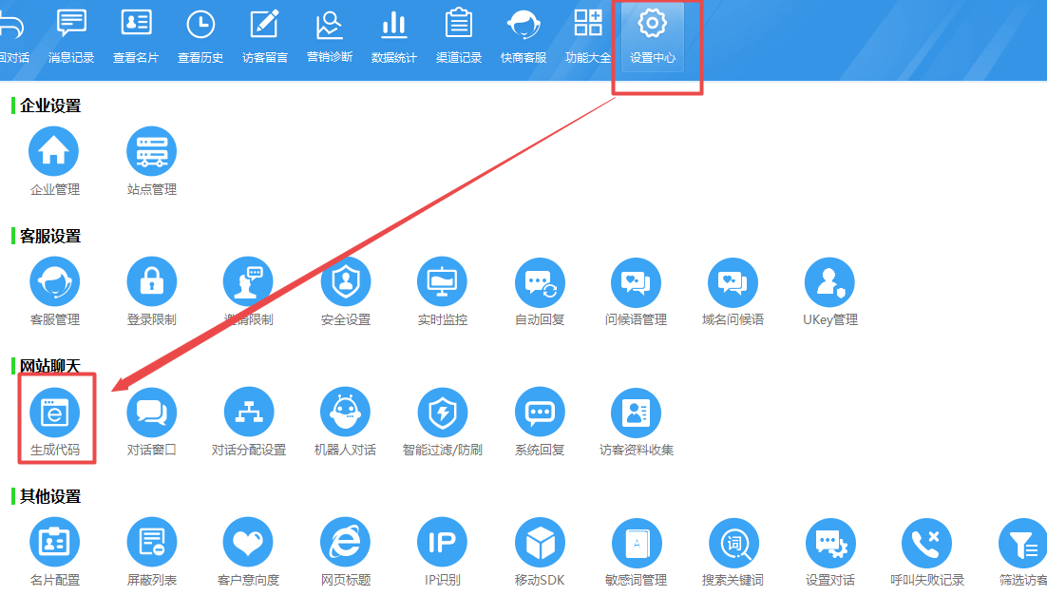Open 机器人对话 robot chat settings
Screen dimensions: 1047x596
[345, 413]
